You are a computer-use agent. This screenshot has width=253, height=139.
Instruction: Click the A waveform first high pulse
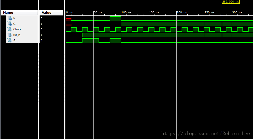(x=91, y=41)
